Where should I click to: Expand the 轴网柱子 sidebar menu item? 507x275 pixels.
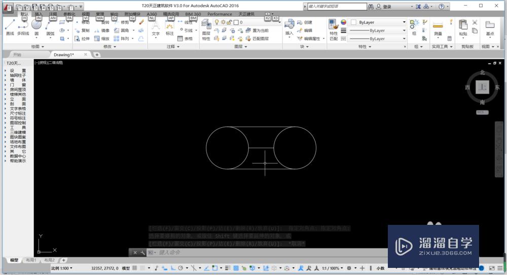point(17,75)
